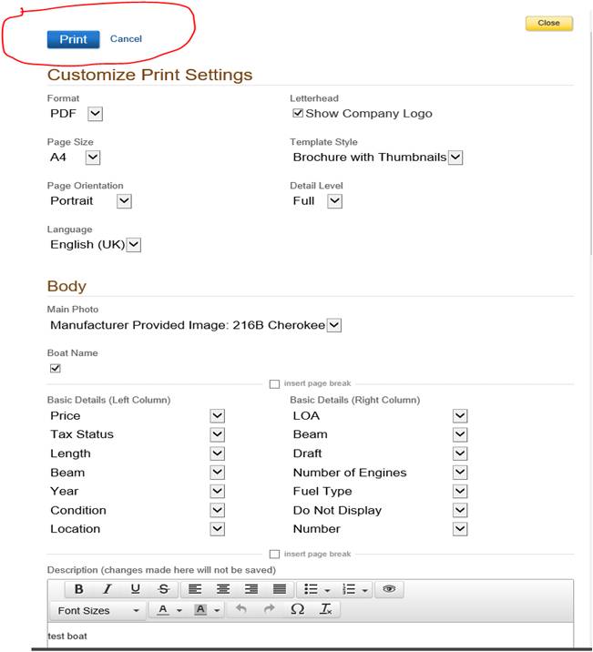The height and width of the screenshot is (652, 593).
Task: Click the blue Print button
Action: 73,39
